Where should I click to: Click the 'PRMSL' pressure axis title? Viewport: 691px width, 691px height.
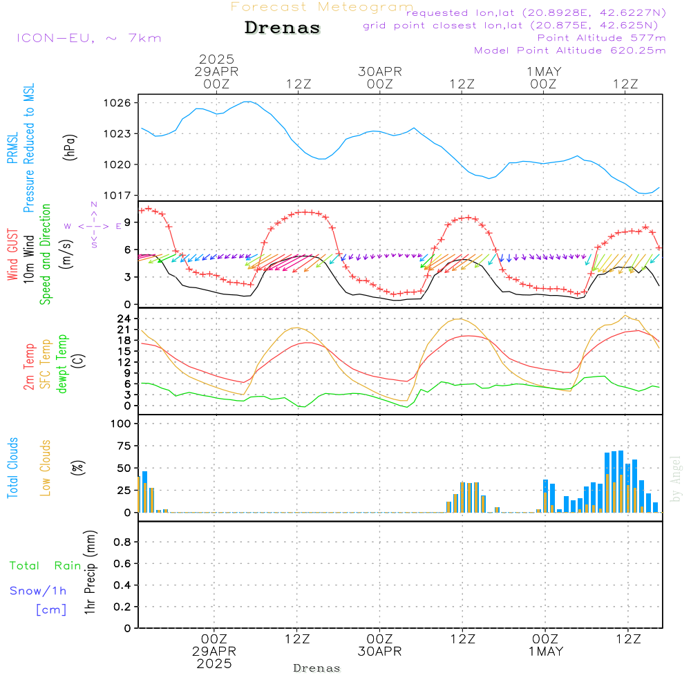pos(12,147)
